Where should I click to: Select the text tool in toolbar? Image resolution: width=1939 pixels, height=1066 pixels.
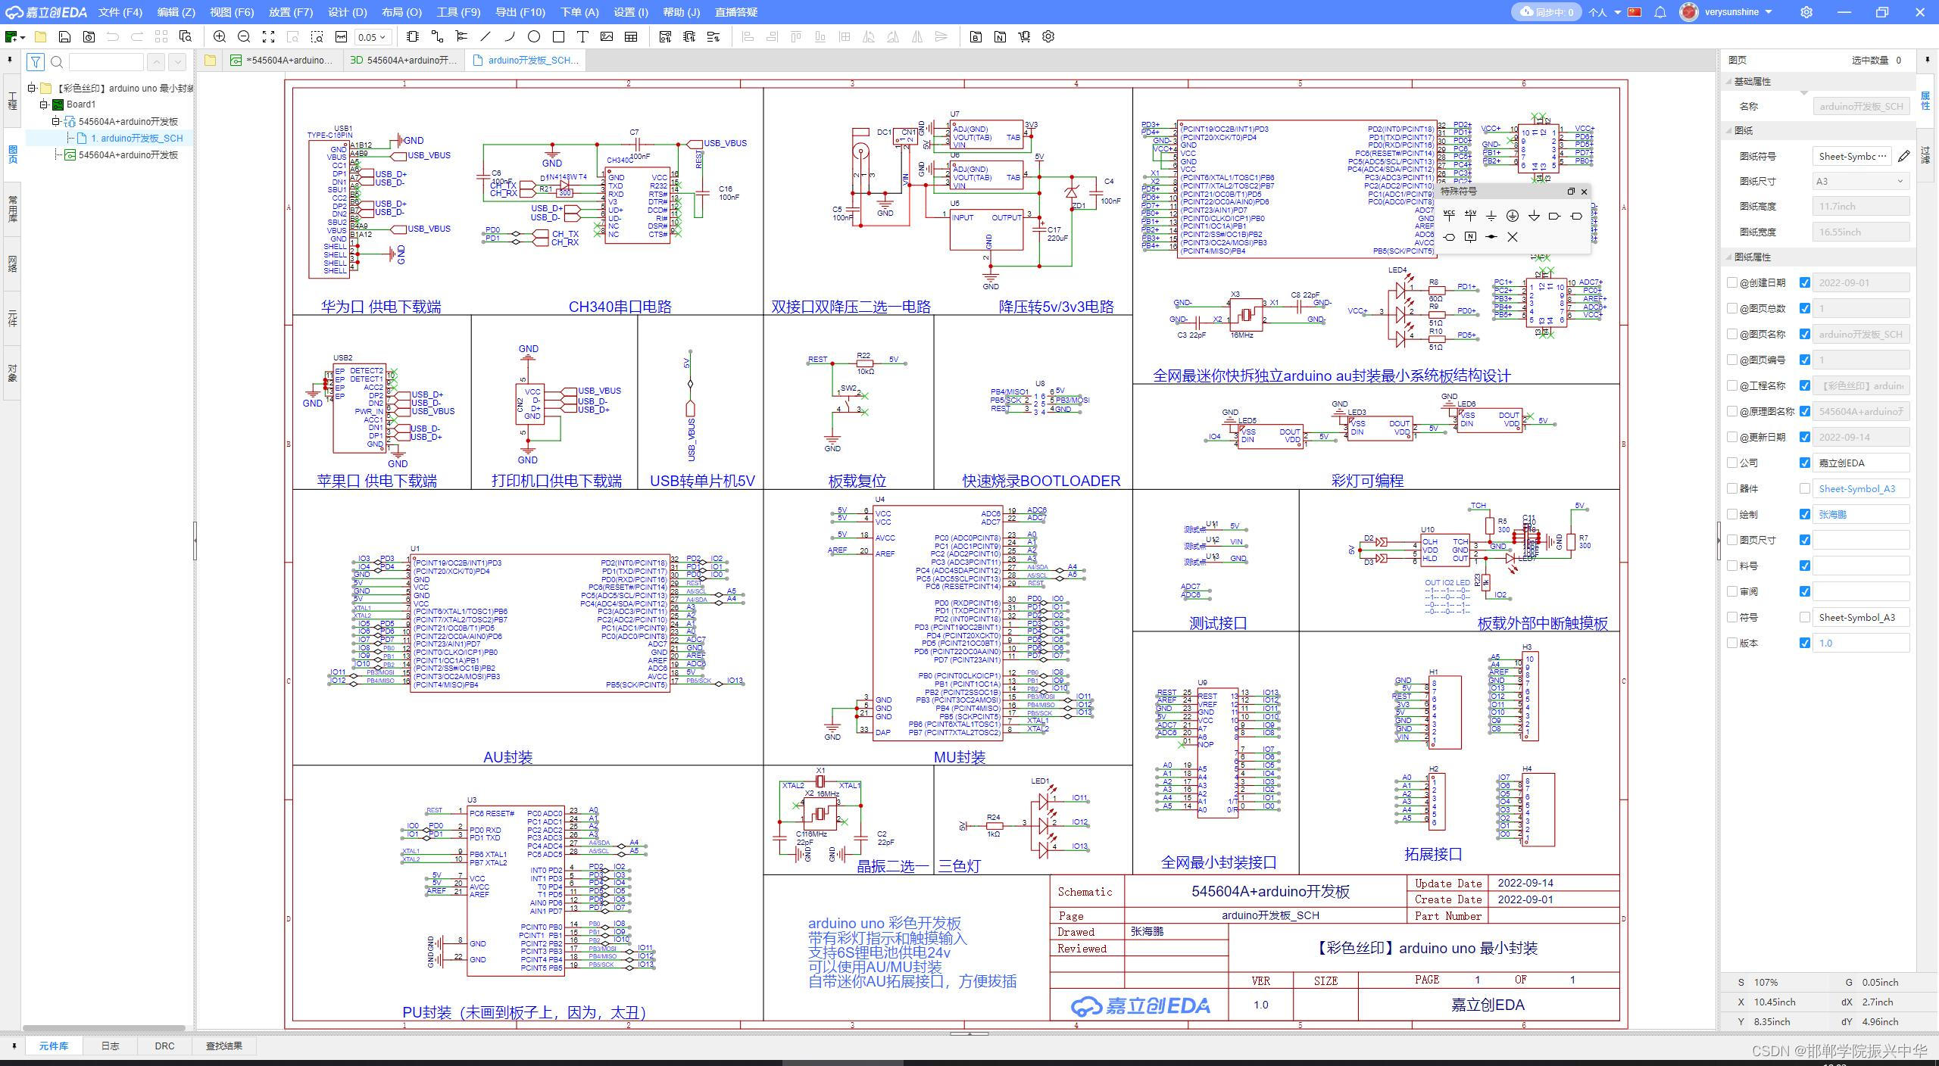(x=582, y=36)
